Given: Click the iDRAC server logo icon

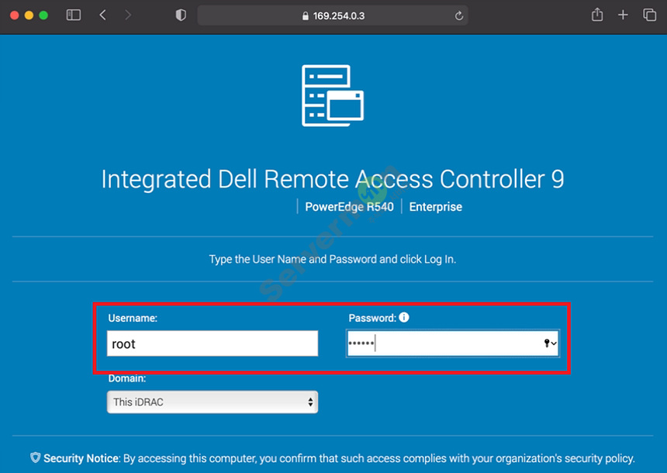Looking at the screenshot, I should click(x=333, y=95).
